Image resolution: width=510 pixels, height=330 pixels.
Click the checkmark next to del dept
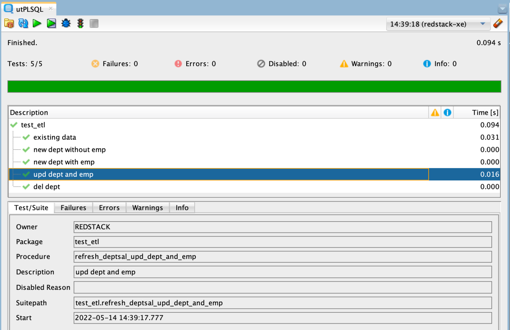tap(27, 186)
